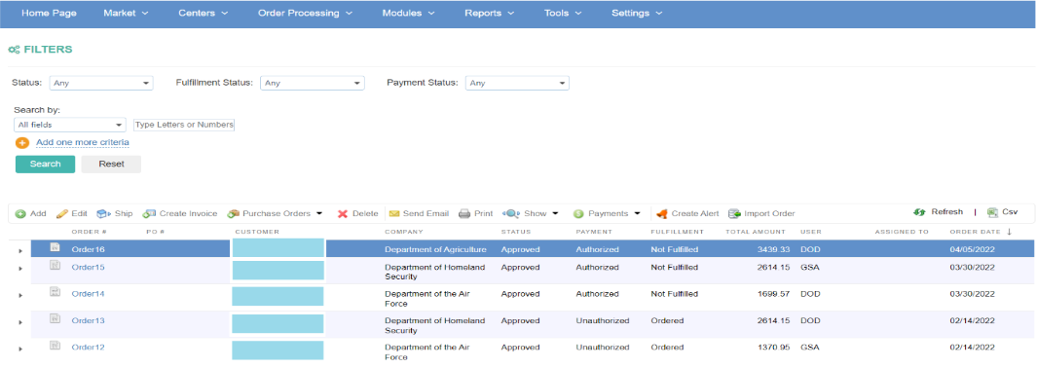1037x368 pixels.
Task: Open the Payment Status dropdown
Action: (x=517, y=84)
